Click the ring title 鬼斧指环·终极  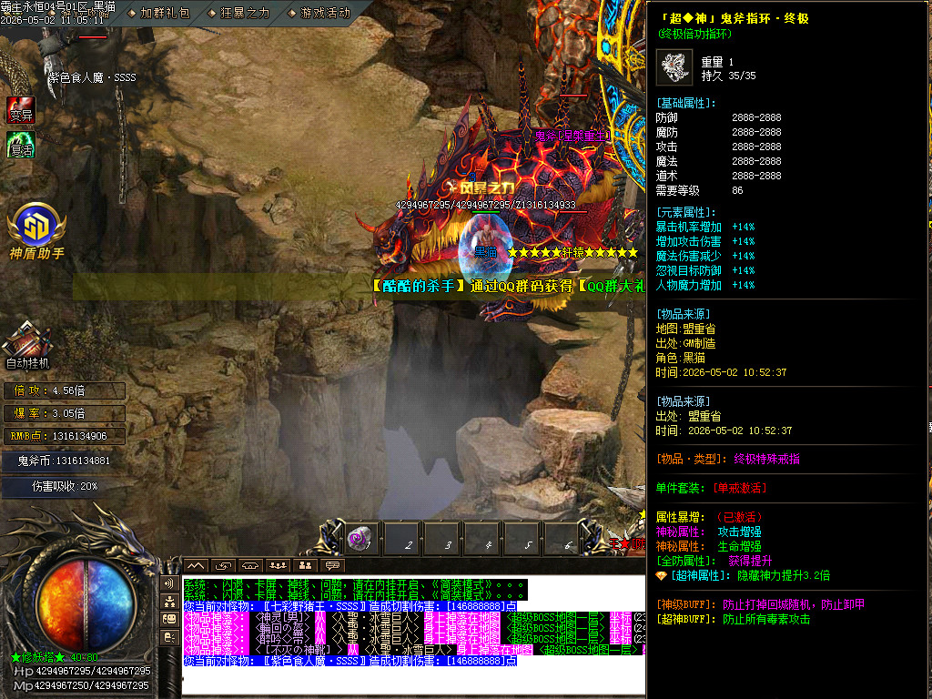[734, 18]
